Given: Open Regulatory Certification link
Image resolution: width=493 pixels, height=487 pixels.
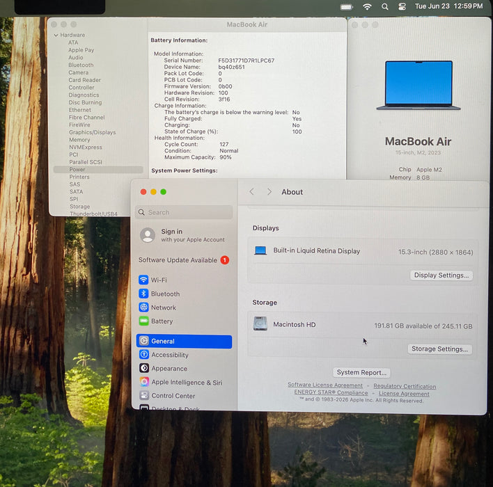Looking at the screenshot, I should pyautogui.click(x=405, y=386).
